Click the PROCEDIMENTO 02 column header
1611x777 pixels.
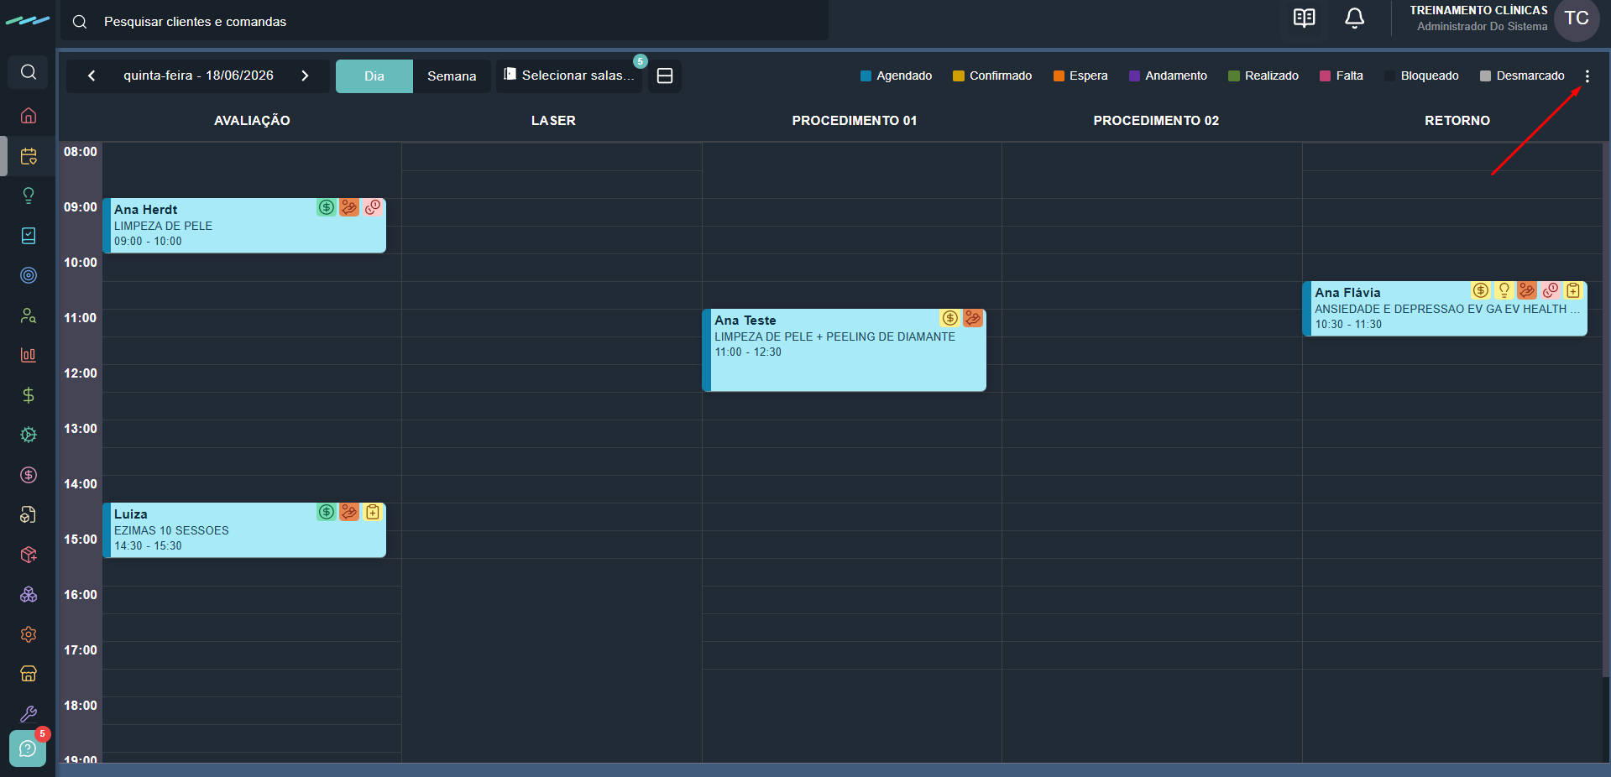1156,121
